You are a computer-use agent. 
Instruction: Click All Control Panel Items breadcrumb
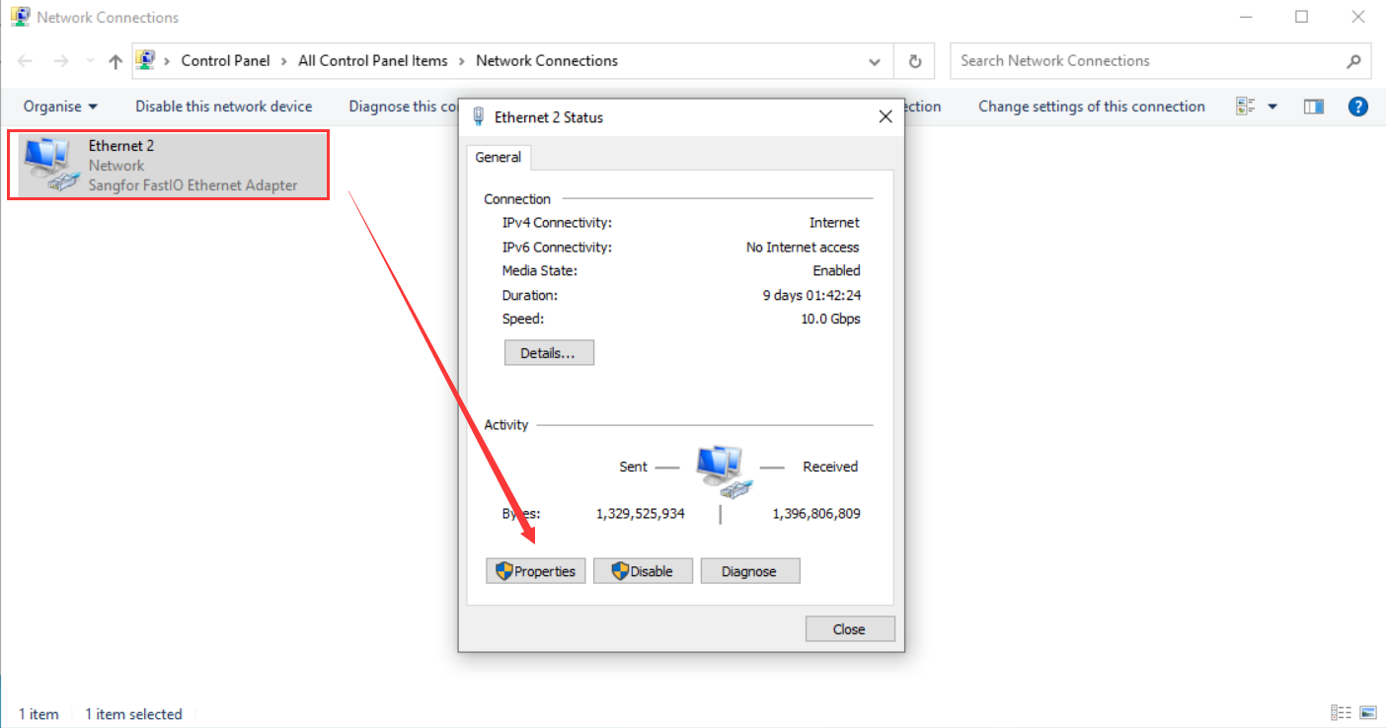click(x=373, y=60)
